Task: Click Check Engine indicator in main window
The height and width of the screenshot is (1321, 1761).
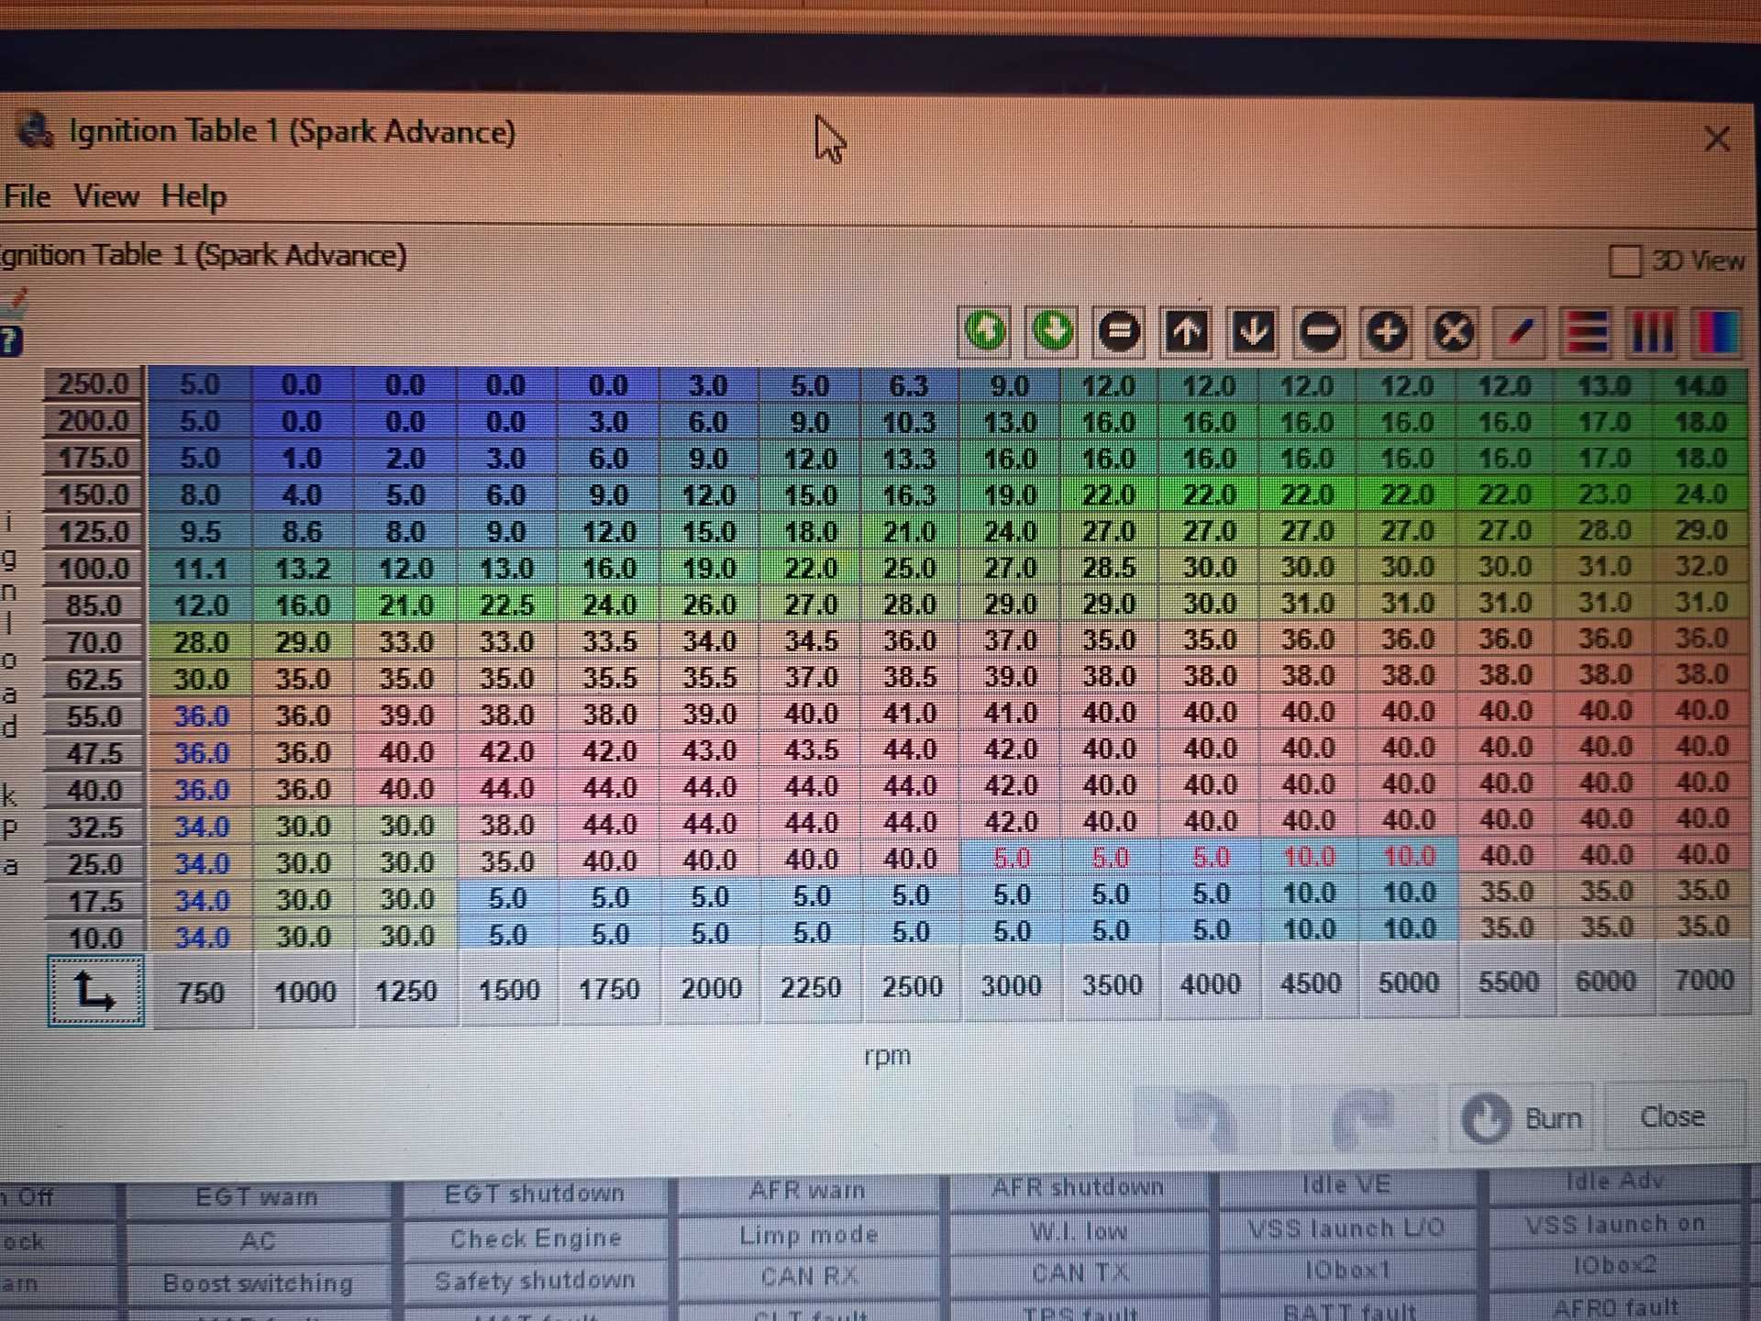Action: [536, 1238]
